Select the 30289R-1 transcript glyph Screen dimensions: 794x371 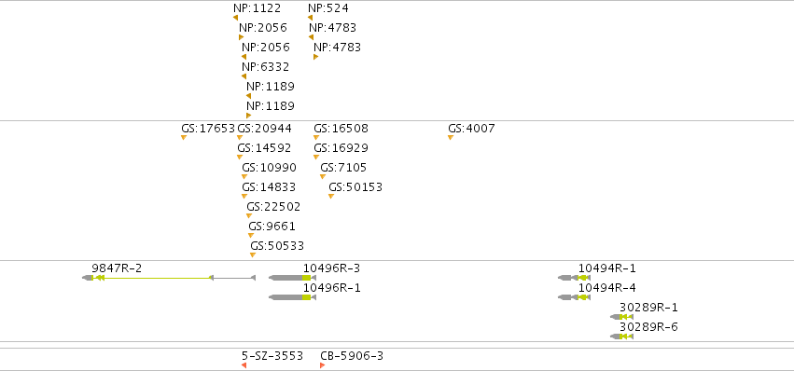pos(621,317)
